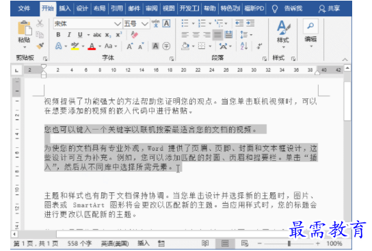Open the 文件 File tab
Image resolution: width=372 pixels, height=251 pixels.
pos(24,8)
